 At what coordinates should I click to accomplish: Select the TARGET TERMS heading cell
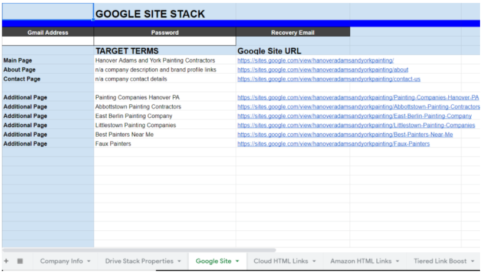coord(165,51)
